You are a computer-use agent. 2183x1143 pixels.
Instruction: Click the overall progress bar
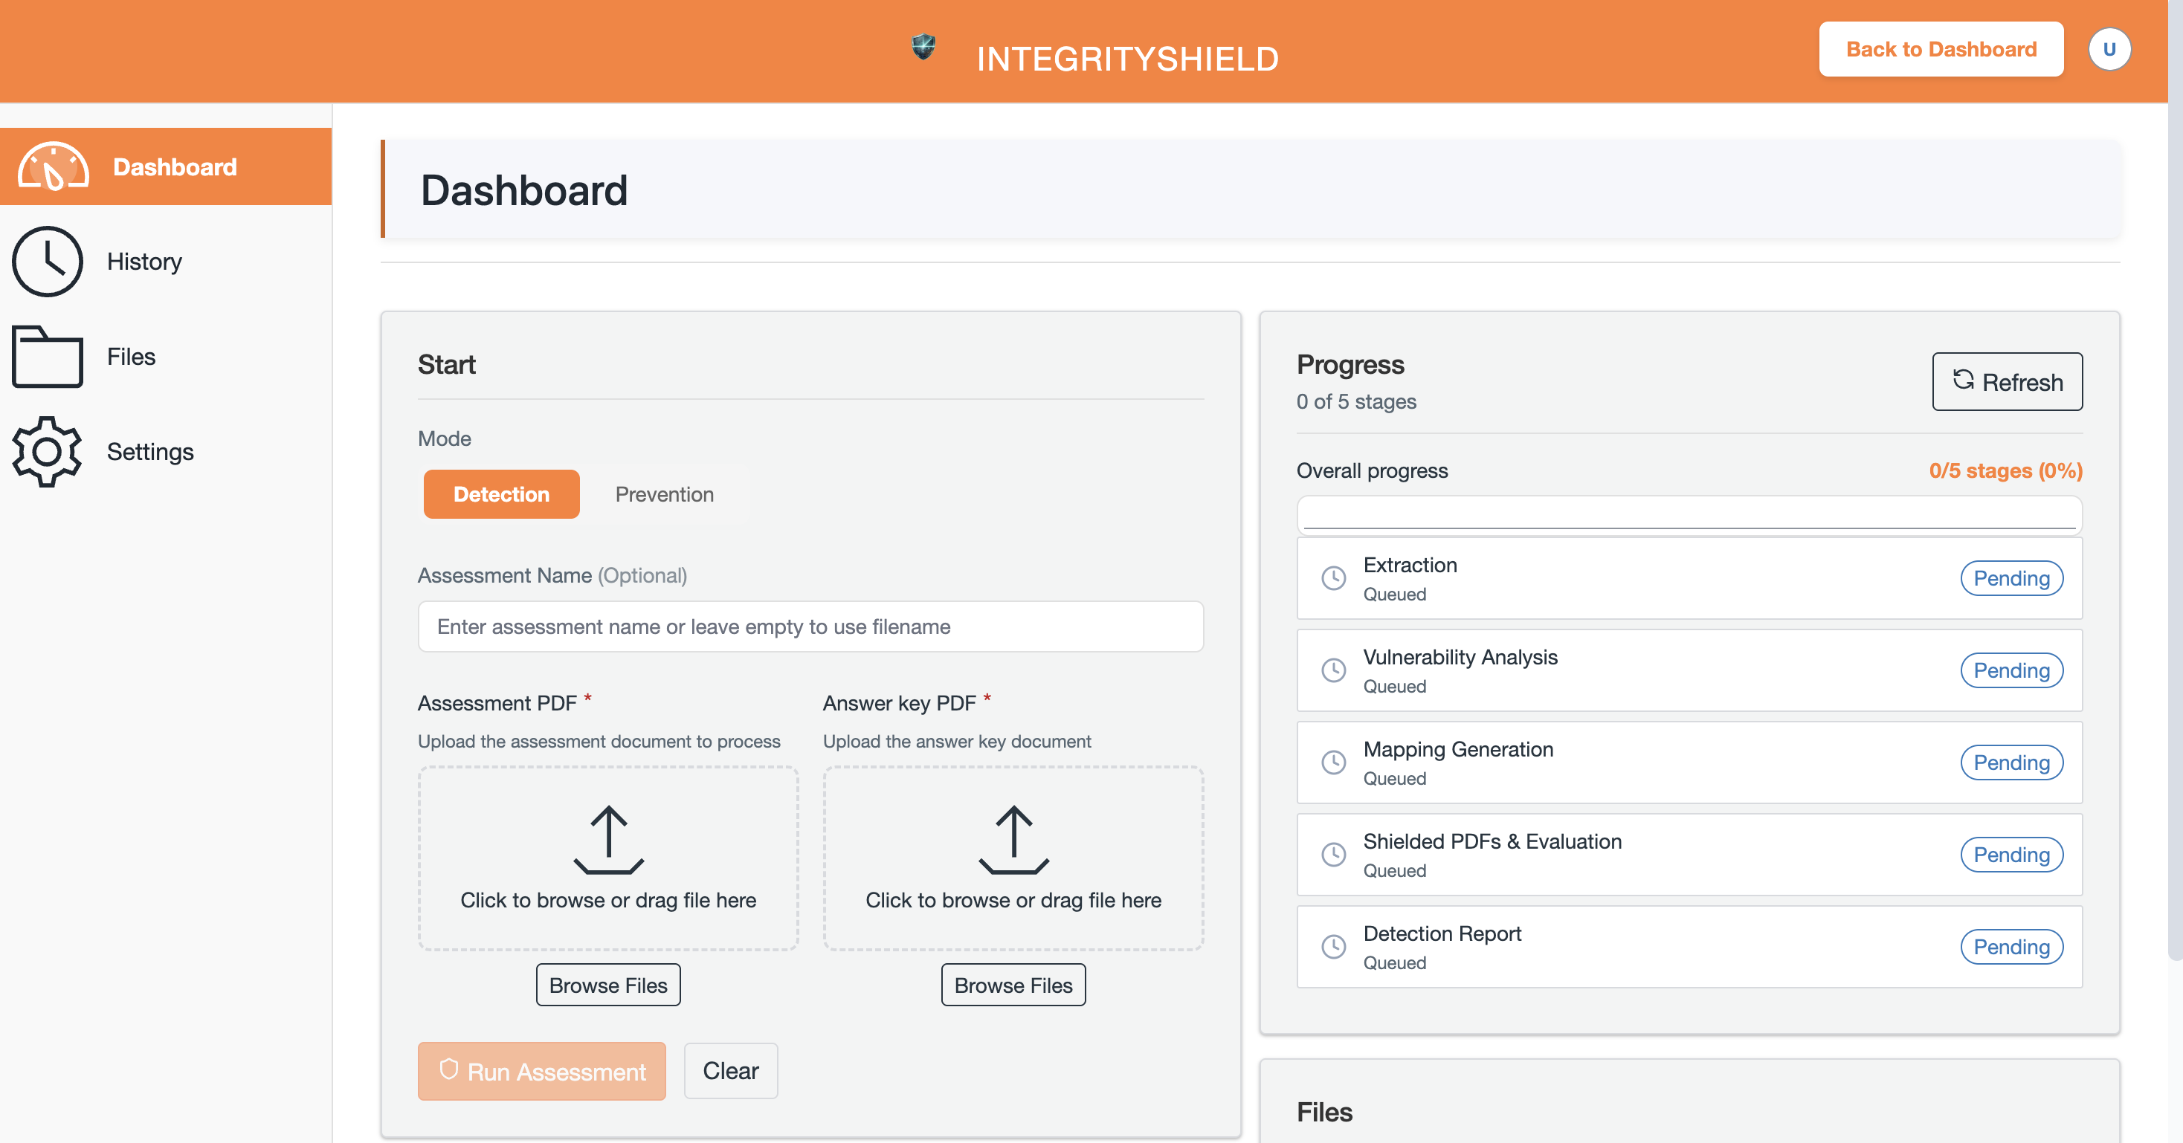point(1688,514)
